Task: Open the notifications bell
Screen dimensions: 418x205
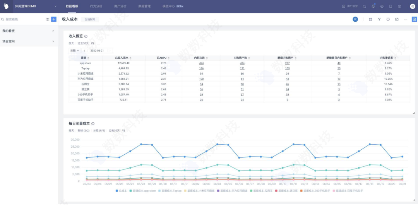Action: tap(373, 6)
